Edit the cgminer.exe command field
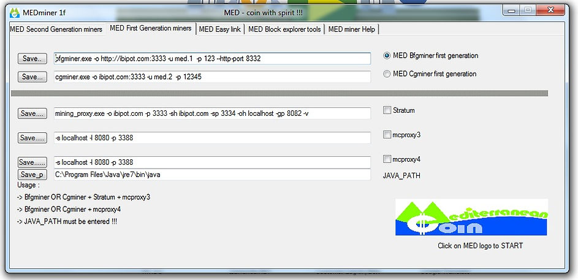This screenshot has width=578, height=280. coord(212,77)
